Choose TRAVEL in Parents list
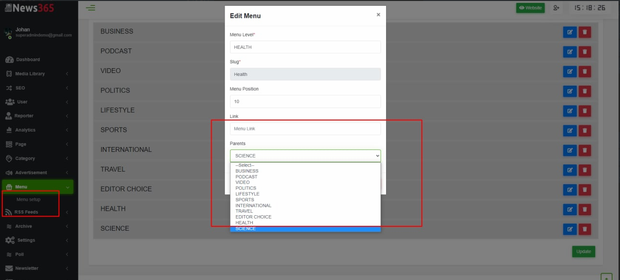 305,211
